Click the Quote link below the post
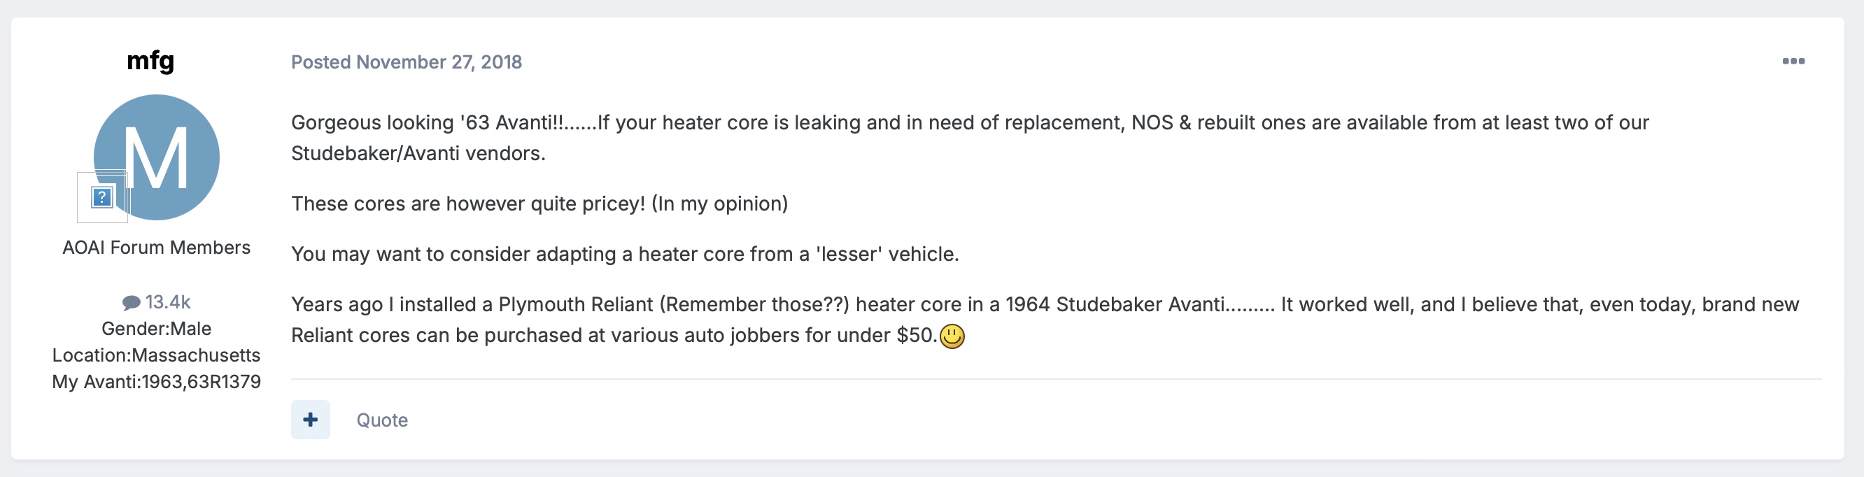The width and height of the screenshot is (1864, 477). [382, 420]
